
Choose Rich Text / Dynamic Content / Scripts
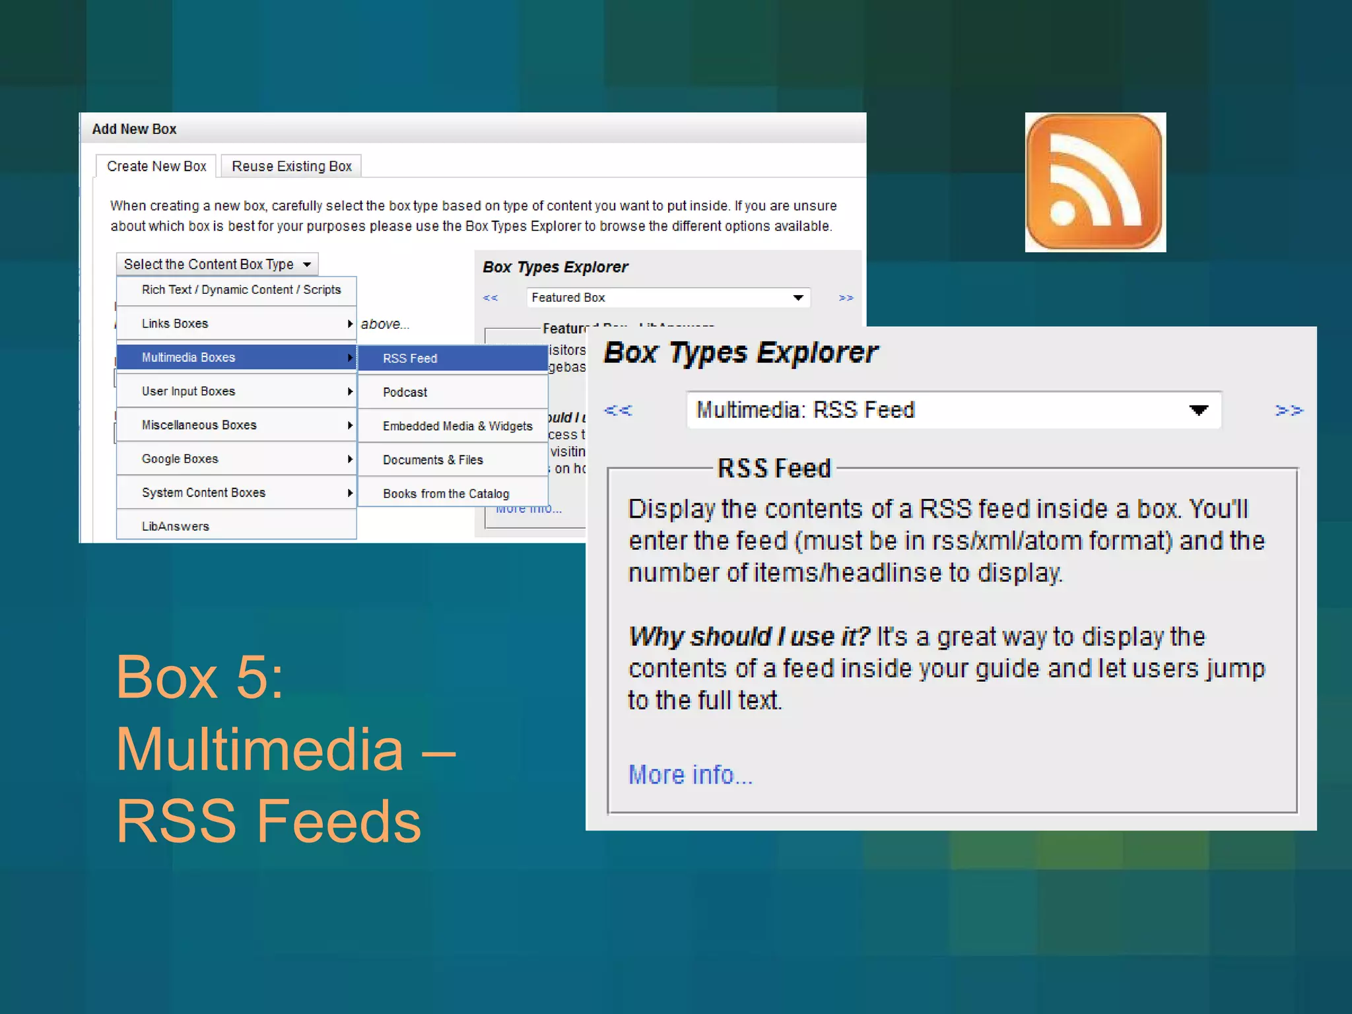[x=236, y=290]
